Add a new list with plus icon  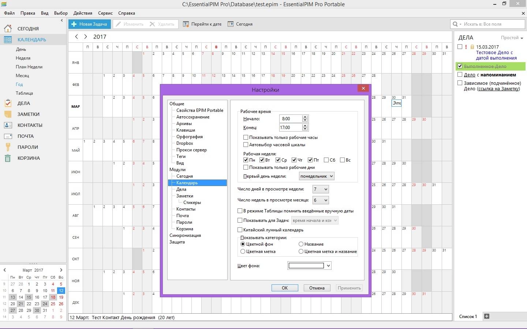point(487,316)
